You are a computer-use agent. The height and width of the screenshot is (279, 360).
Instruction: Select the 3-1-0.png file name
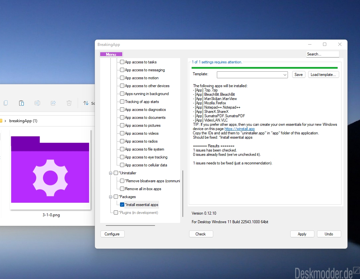pos(51,215)
